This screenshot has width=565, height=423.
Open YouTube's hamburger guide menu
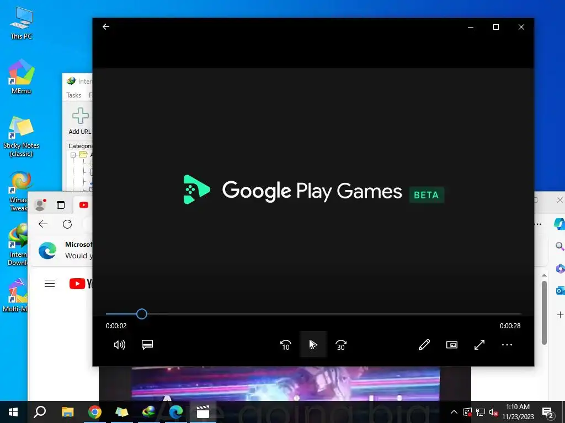(50, 284)
